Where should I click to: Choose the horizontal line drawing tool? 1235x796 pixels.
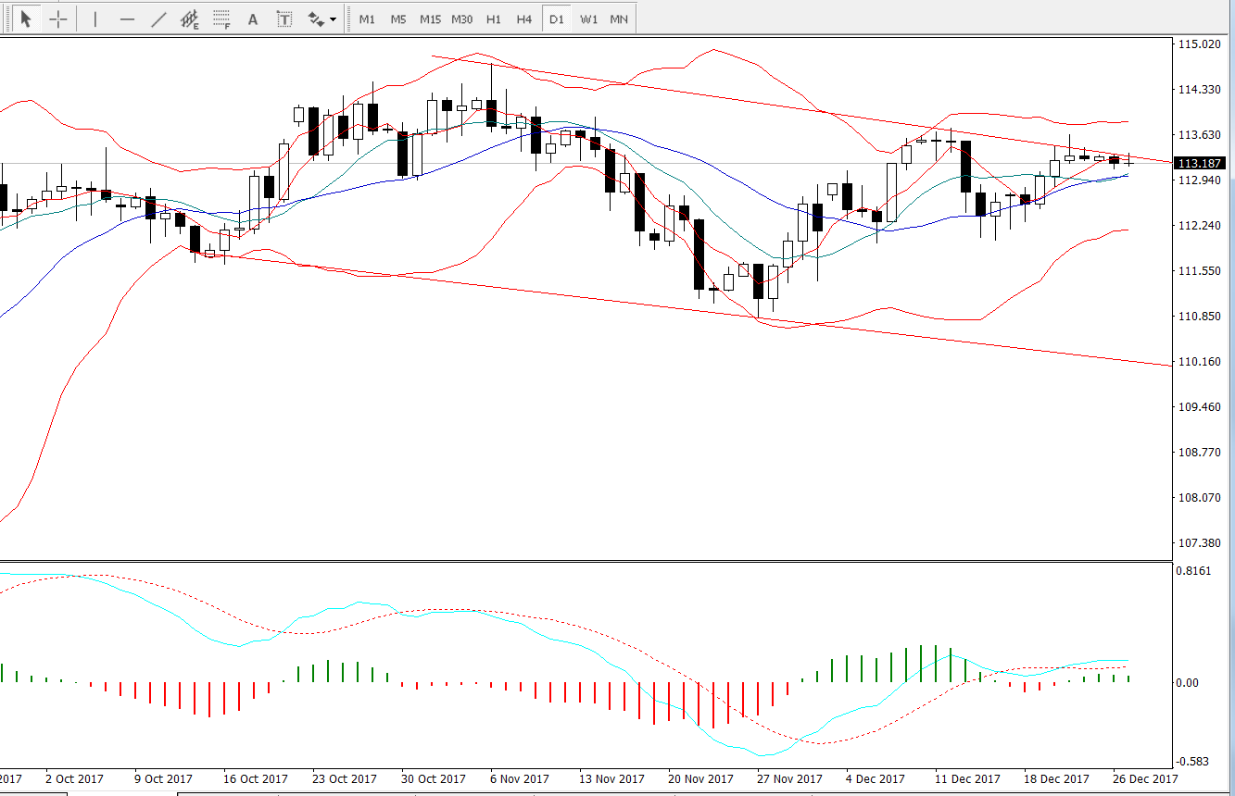tap(127, 19)
